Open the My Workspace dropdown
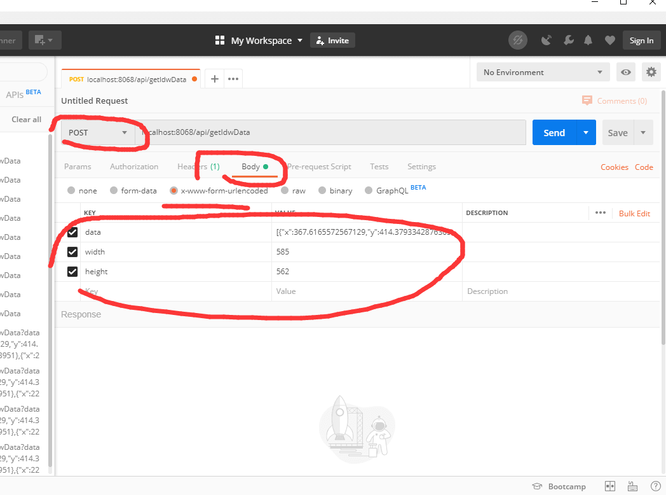Viewport: 666px width, 495px height. tap(260, 41)
